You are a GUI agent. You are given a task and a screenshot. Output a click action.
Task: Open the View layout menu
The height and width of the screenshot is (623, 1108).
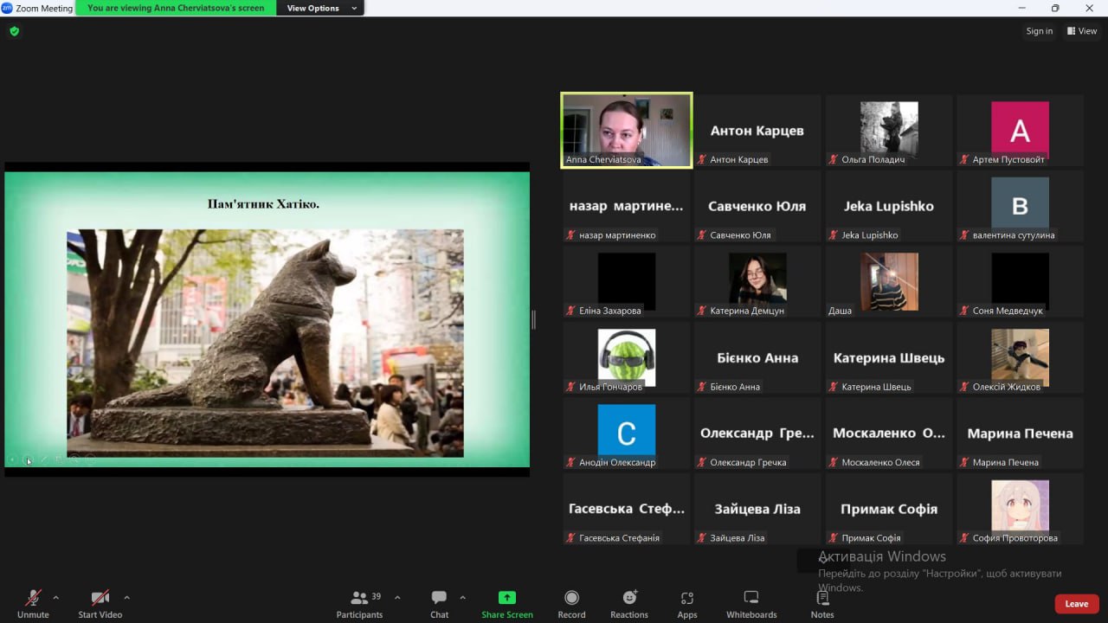1082,31
